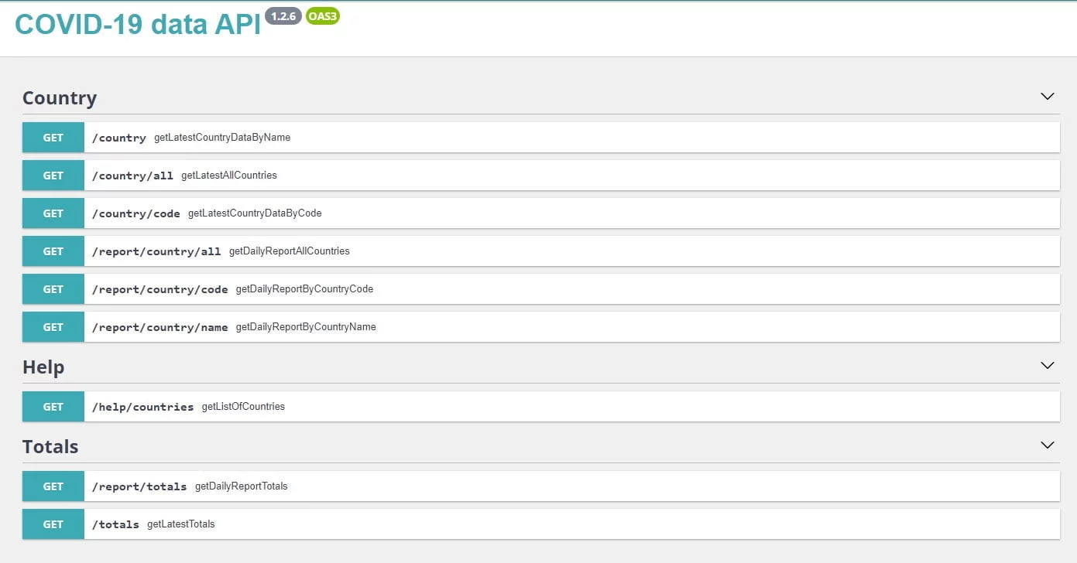Click GET button for /report/country/name
This screenshot has height=563, width=1077.
point(53,327)
